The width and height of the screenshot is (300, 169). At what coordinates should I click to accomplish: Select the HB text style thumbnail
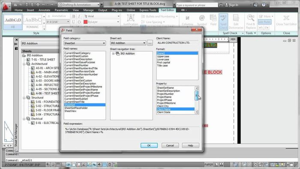(x=13, y=21)
